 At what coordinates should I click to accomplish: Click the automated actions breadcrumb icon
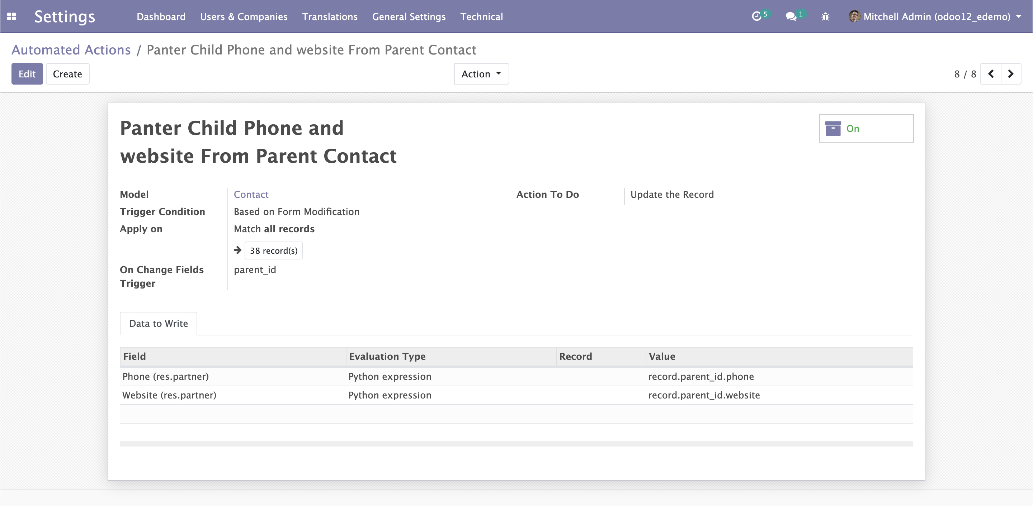[71, 49]
